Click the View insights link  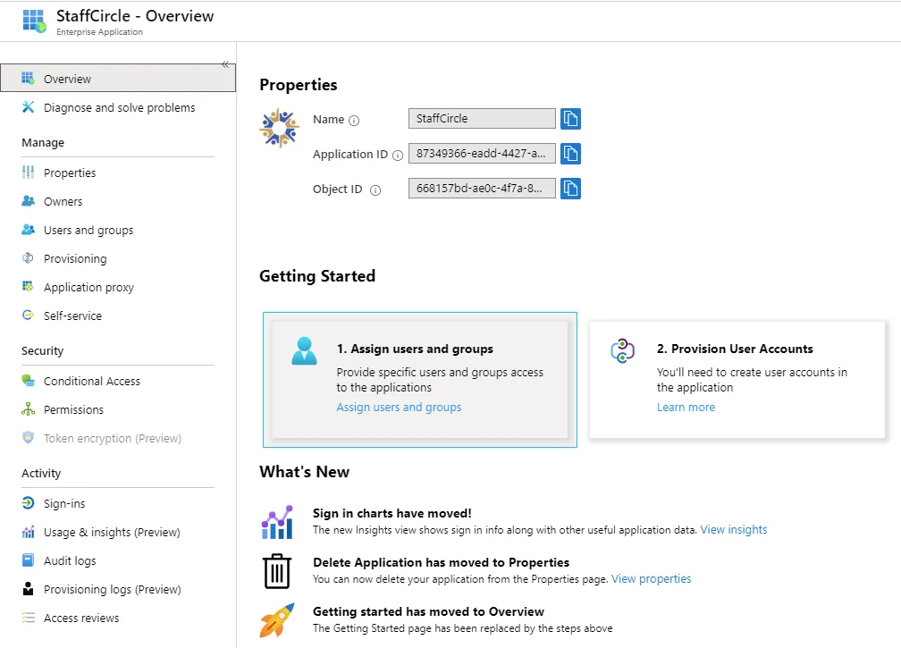tap(734, 530)
